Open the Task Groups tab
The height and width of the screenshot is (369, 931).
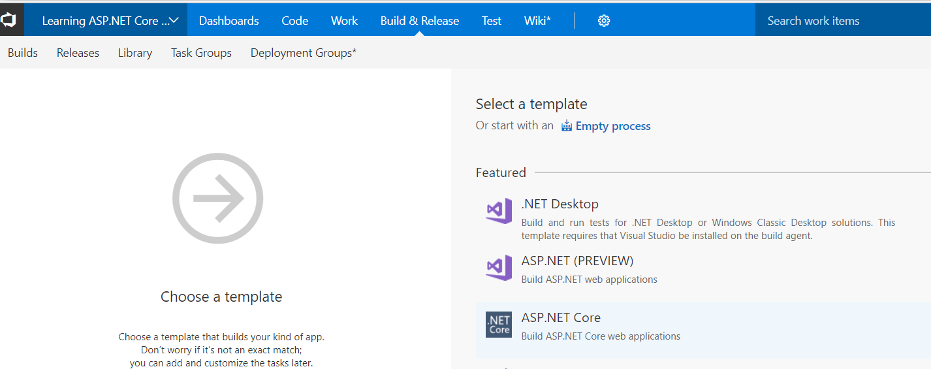(x=201, y=53)
